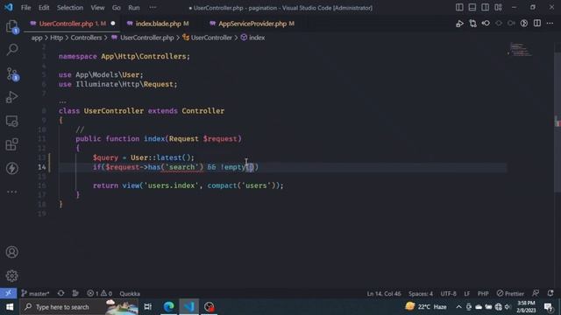The width and height of the screenshot is (561, 315).
Task: Select PHP language mode
Action: (x=483, y=293)
